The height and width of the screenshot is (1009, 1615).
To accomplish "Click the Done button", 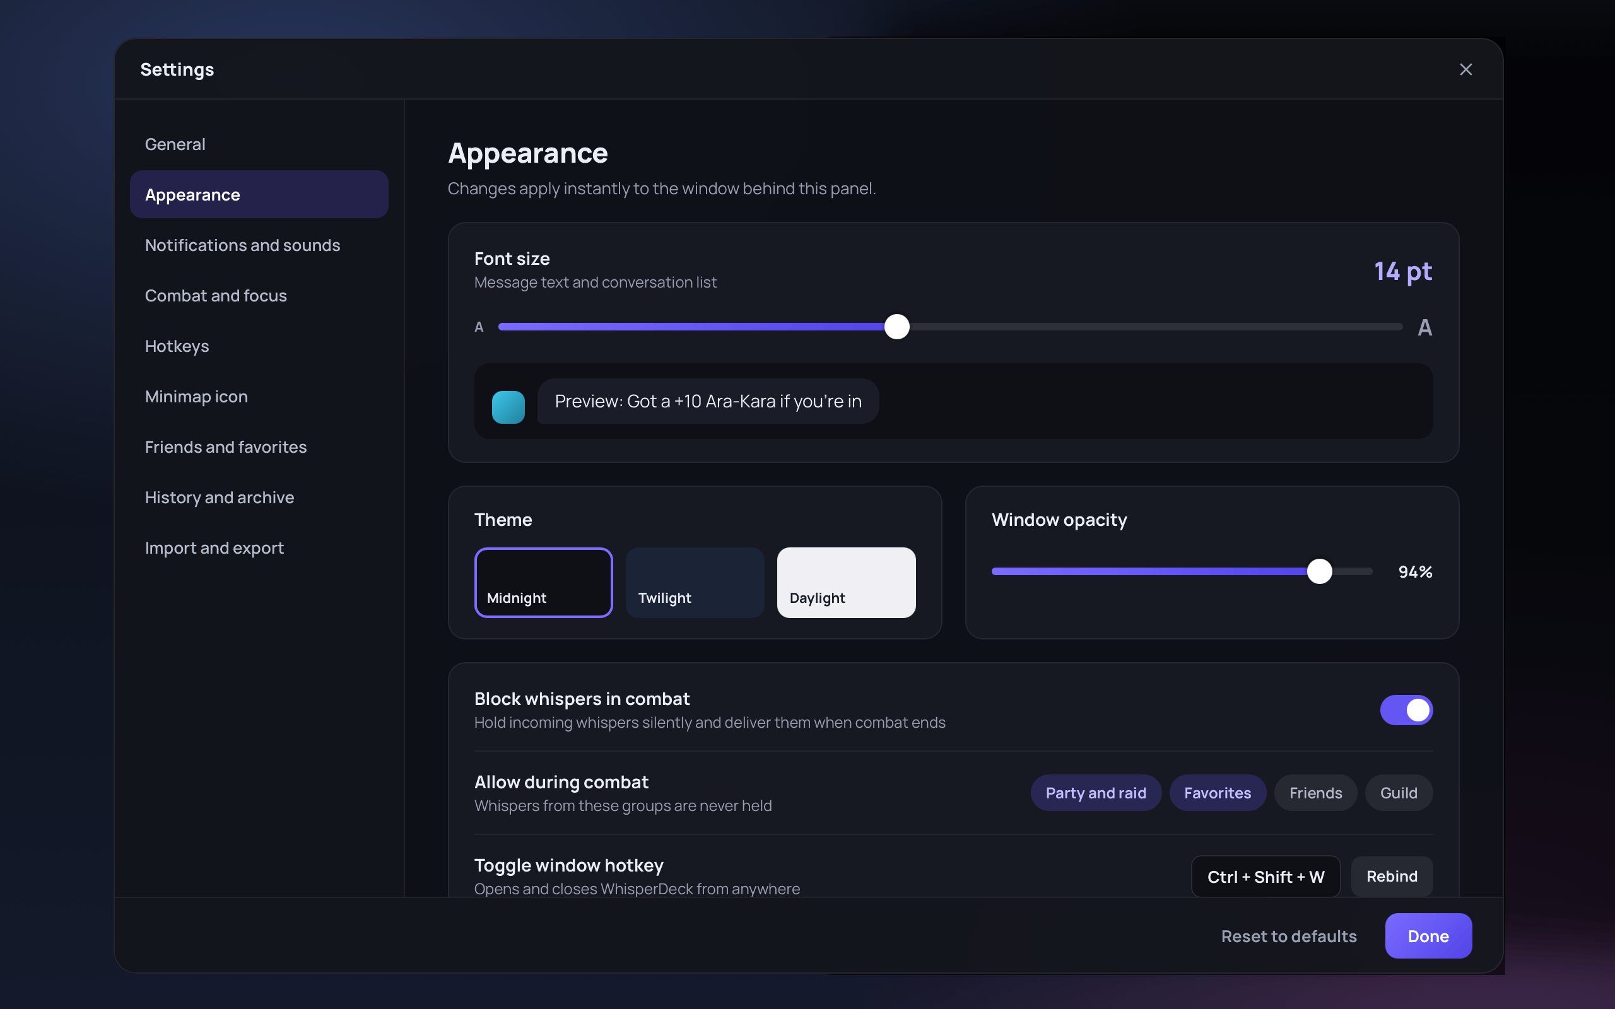I will click(x=1428, y=936).
